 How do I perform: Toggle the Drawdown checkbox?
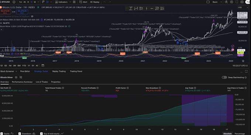point(20,134)
